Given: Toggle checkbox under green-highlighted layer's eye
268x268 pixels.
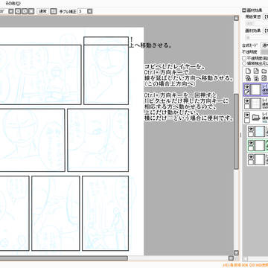Looking at the screenshot, I should pyautogui.click(x=251, y=148).
